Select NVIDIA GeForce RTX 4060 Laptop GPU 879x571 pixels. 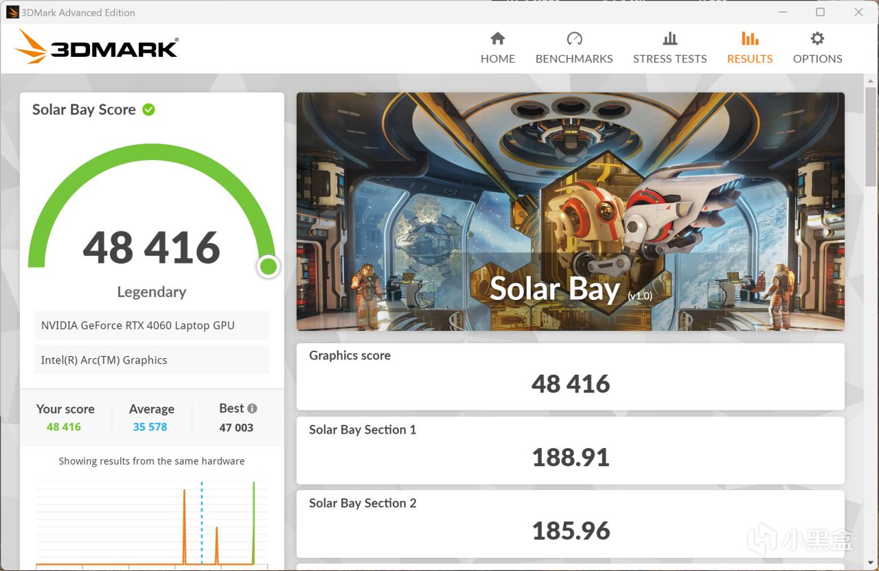coord(152,325)
